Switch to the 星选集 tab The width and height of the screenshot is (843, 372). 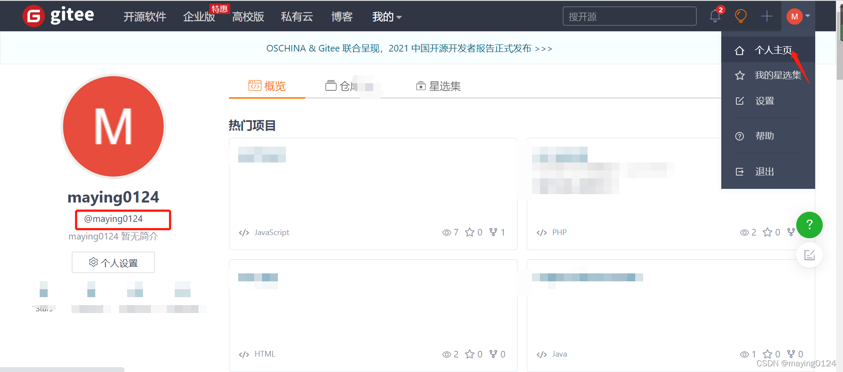(438, 86)
